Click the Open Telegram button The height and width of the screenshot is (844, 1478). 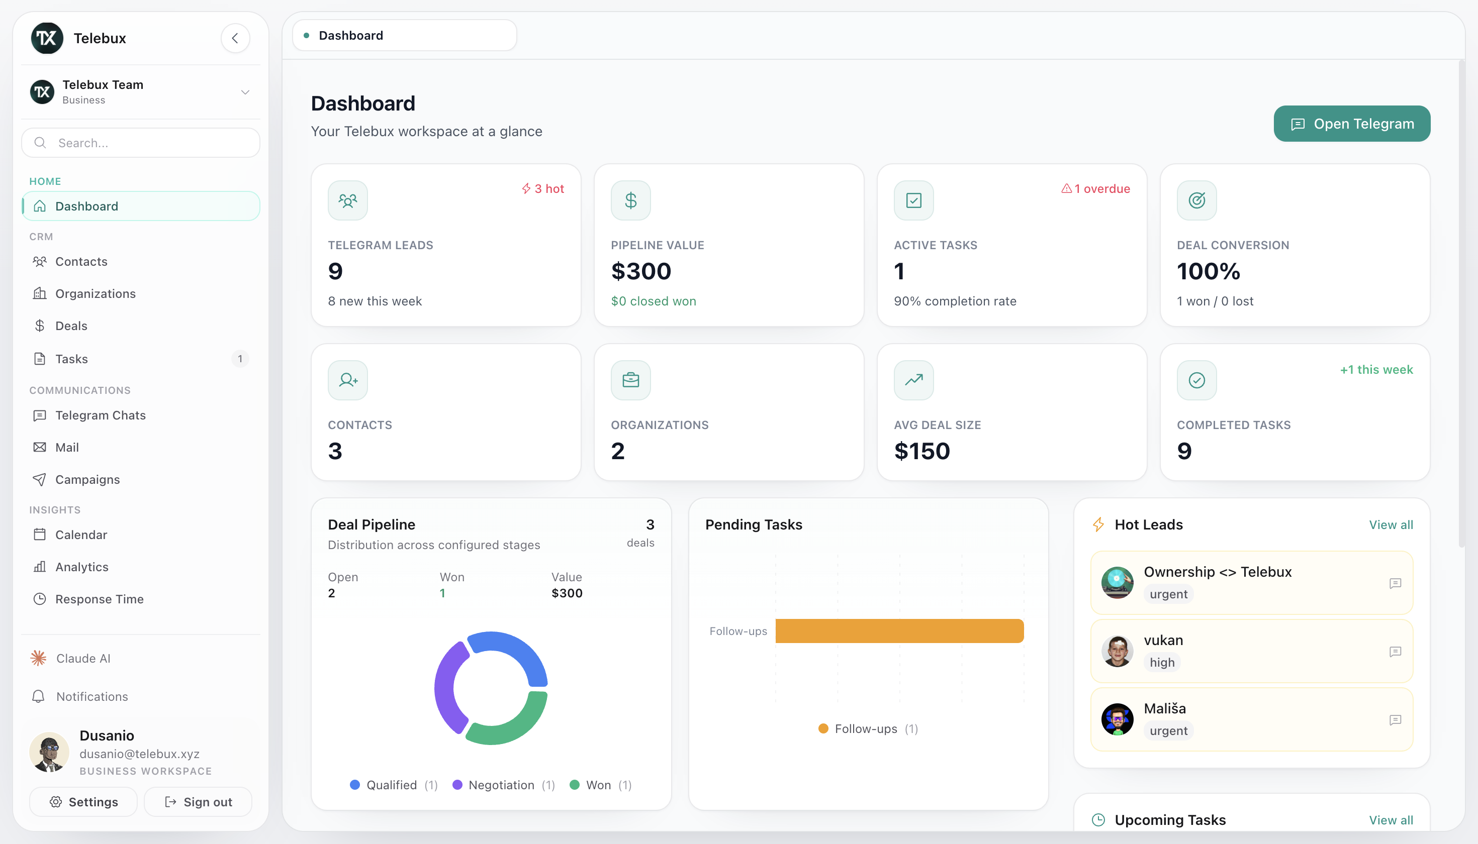tap(1352, 124)
